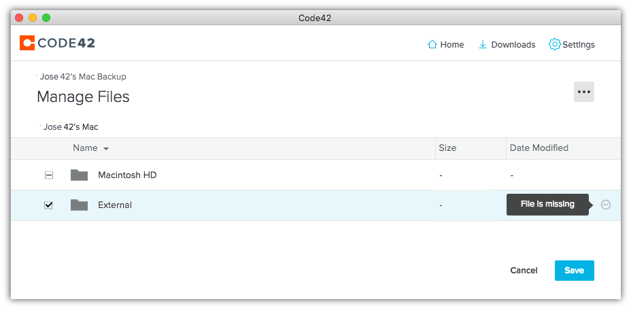Click the sort arrow beside Name
This screenshot has height=310, width=631.
106,149
